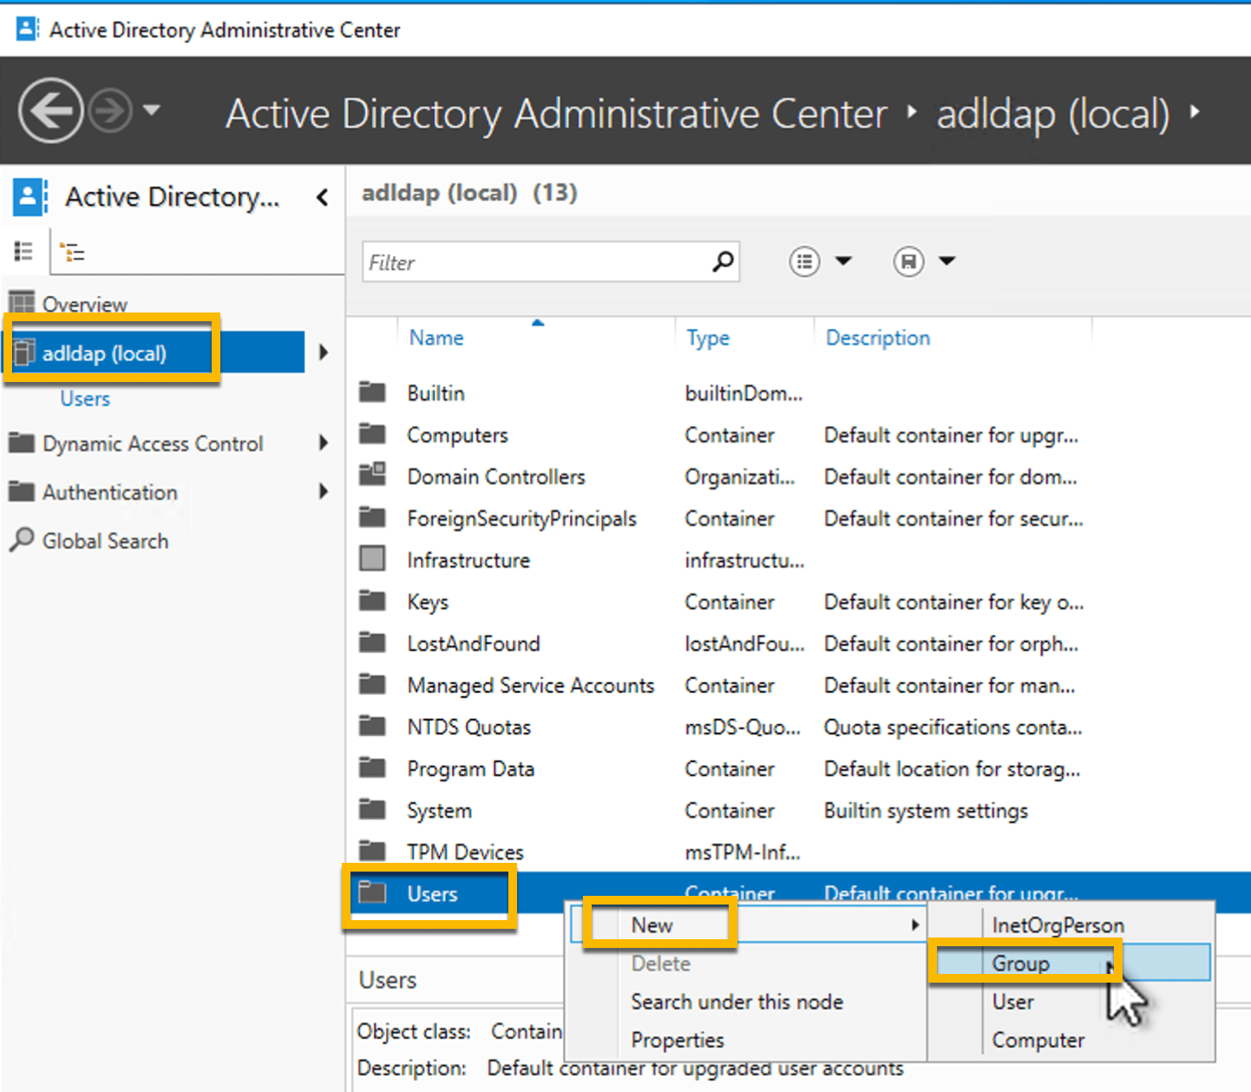The width and height of the screenshot is (1251, 1092).
Task: Sort list by Name column
Action: point(436,338)
